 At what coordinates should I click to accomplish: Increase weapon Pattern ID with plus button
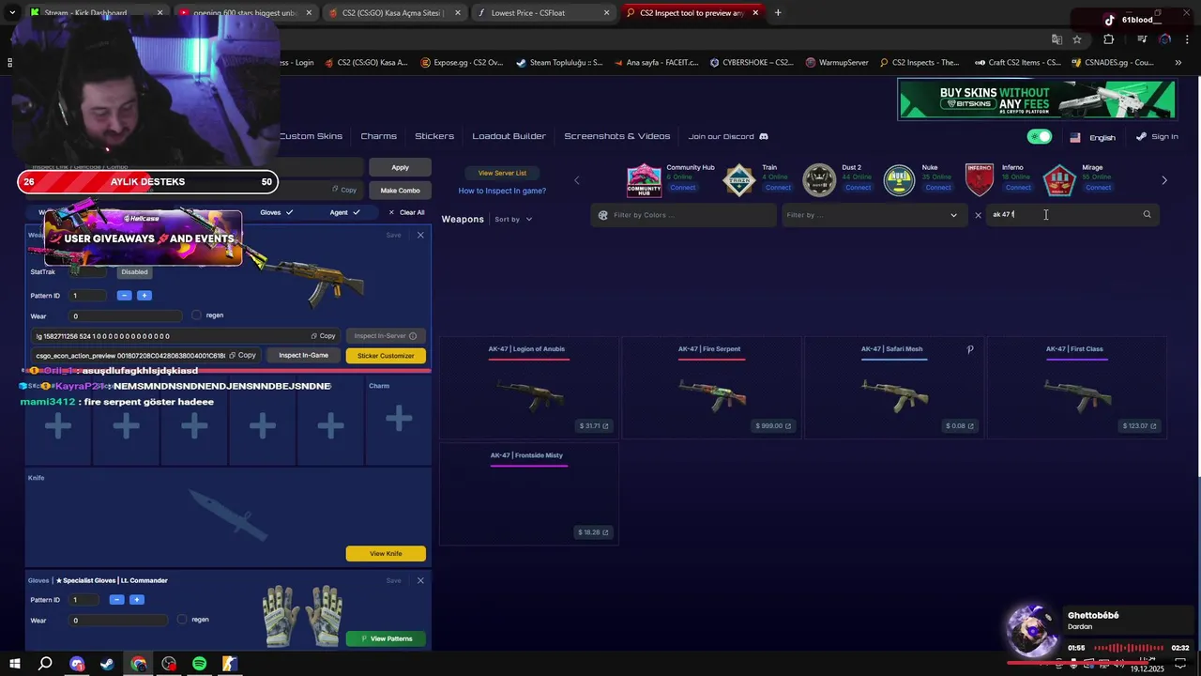click(144, 296)
